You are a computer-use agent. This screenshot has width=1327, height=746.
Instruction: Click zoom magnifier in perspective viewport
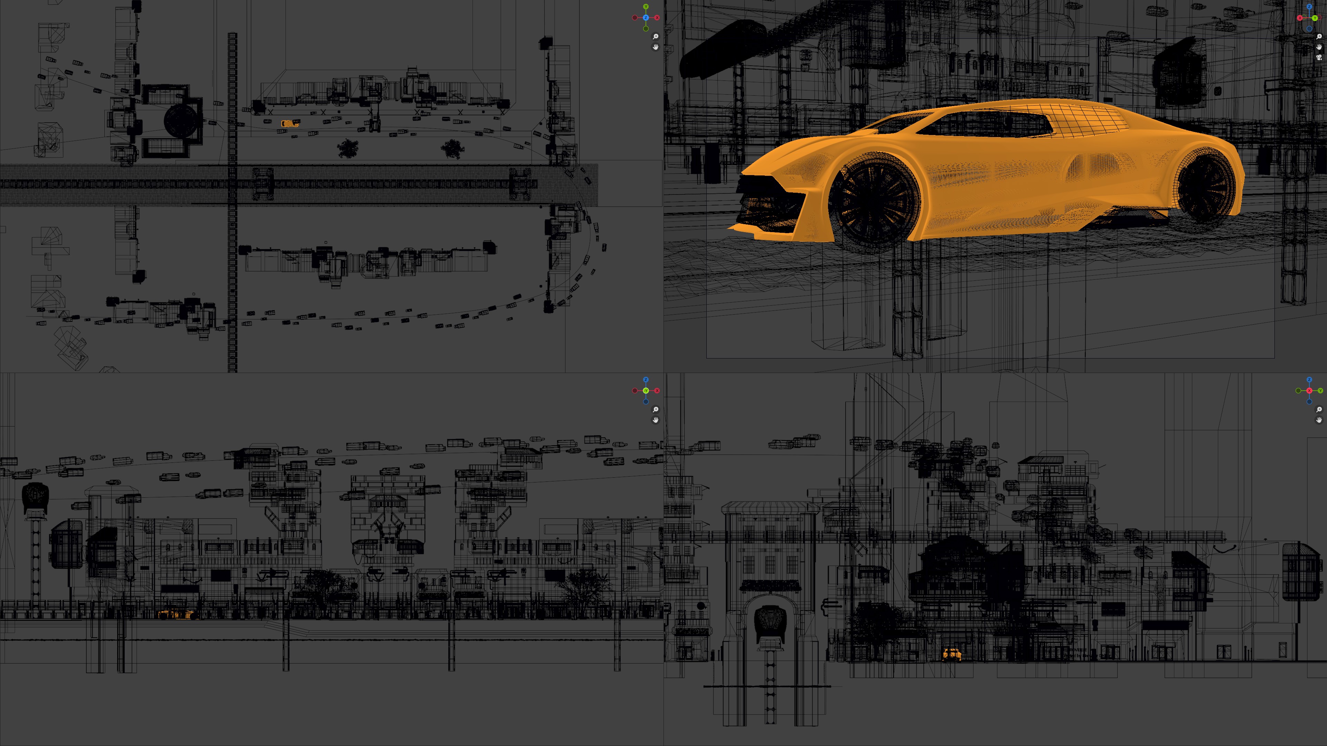[1319, 37]
